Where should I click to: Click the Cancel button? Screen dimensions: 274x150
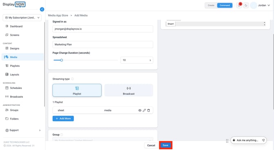pos(151,145)
